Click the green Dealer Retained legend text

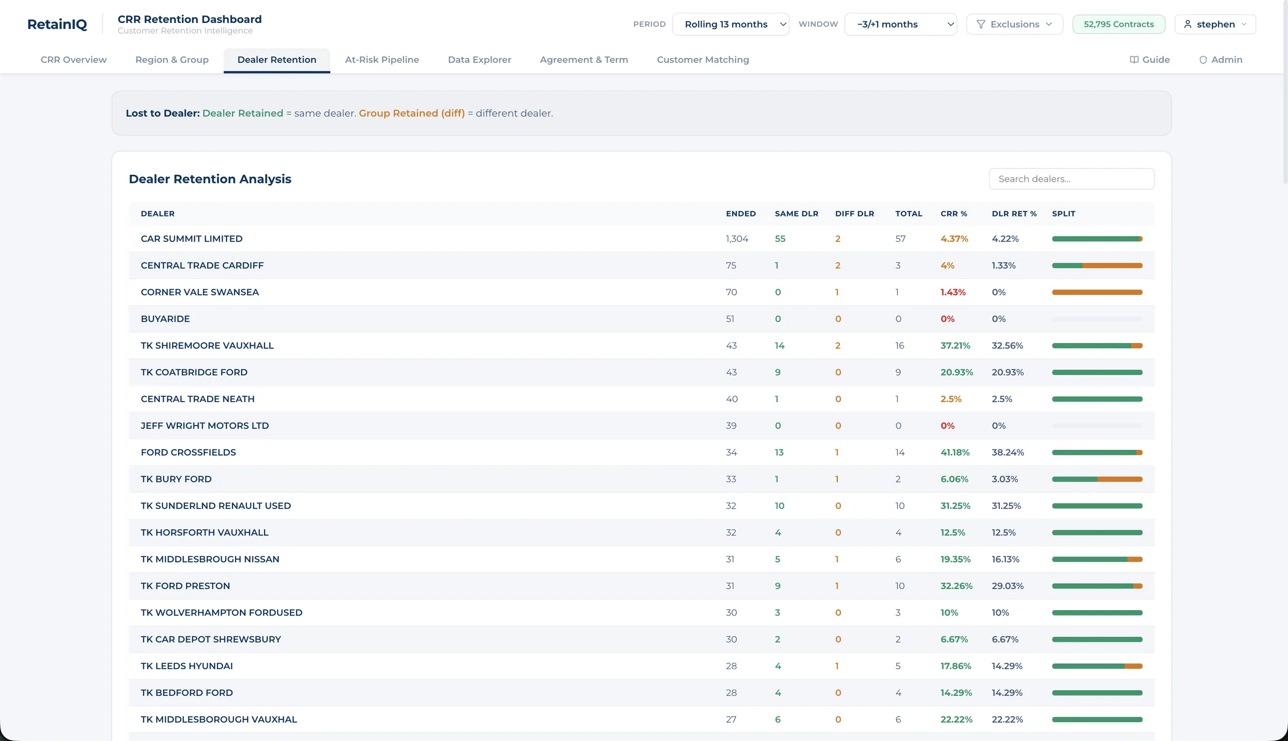(x=243, y=113)
